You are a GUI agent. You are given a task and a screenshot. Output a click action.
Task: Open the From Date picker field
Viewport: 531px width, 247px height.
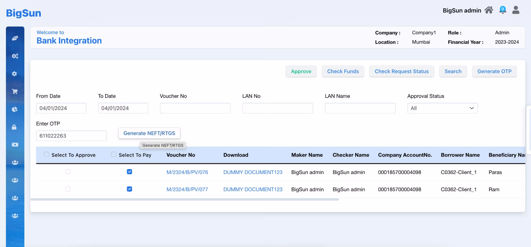pos(61,108)
